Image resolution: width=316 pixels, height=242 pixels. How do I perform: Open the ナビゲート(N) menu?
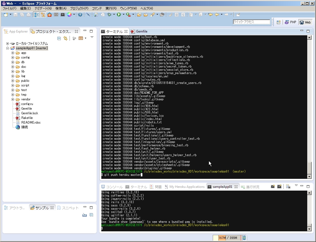[x=43, y=8]
